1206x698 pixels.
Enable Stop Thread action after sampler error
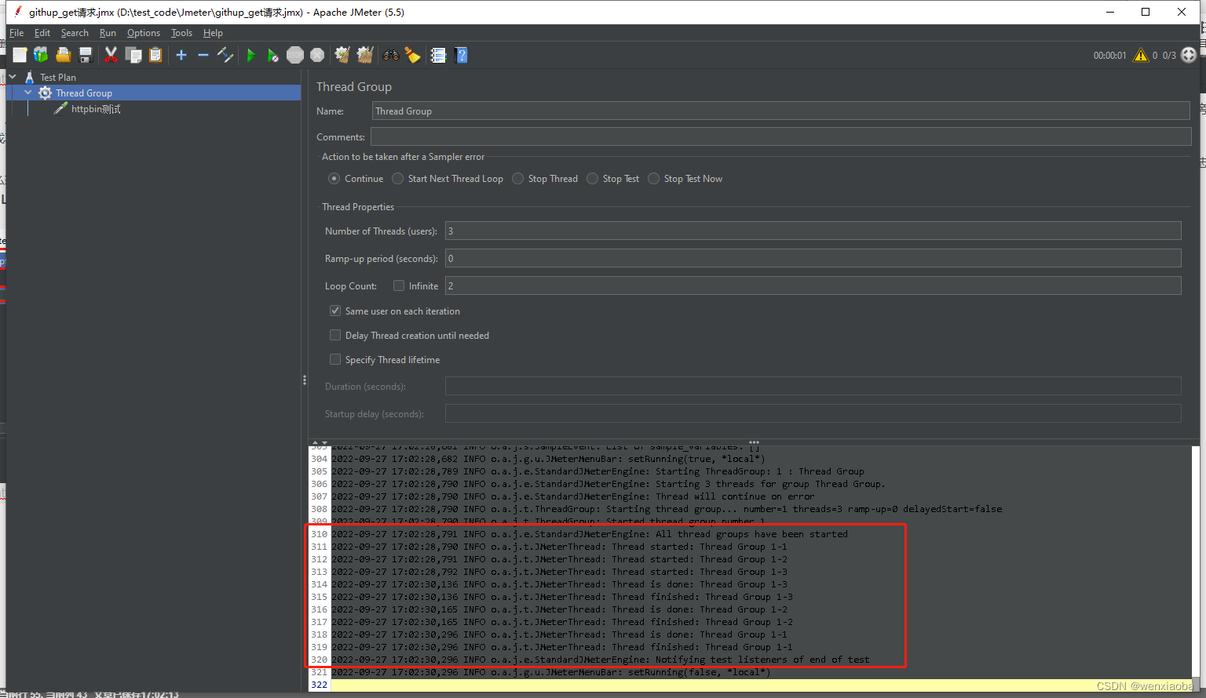point(517,178)
